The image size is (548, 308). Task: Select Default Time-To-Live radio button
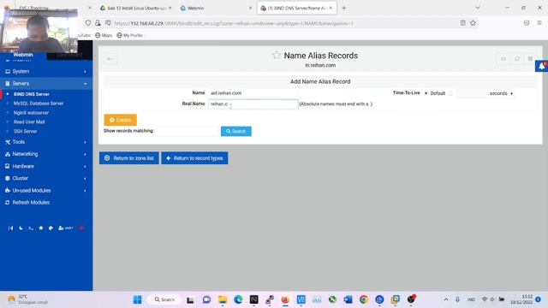tap(426, 93)
